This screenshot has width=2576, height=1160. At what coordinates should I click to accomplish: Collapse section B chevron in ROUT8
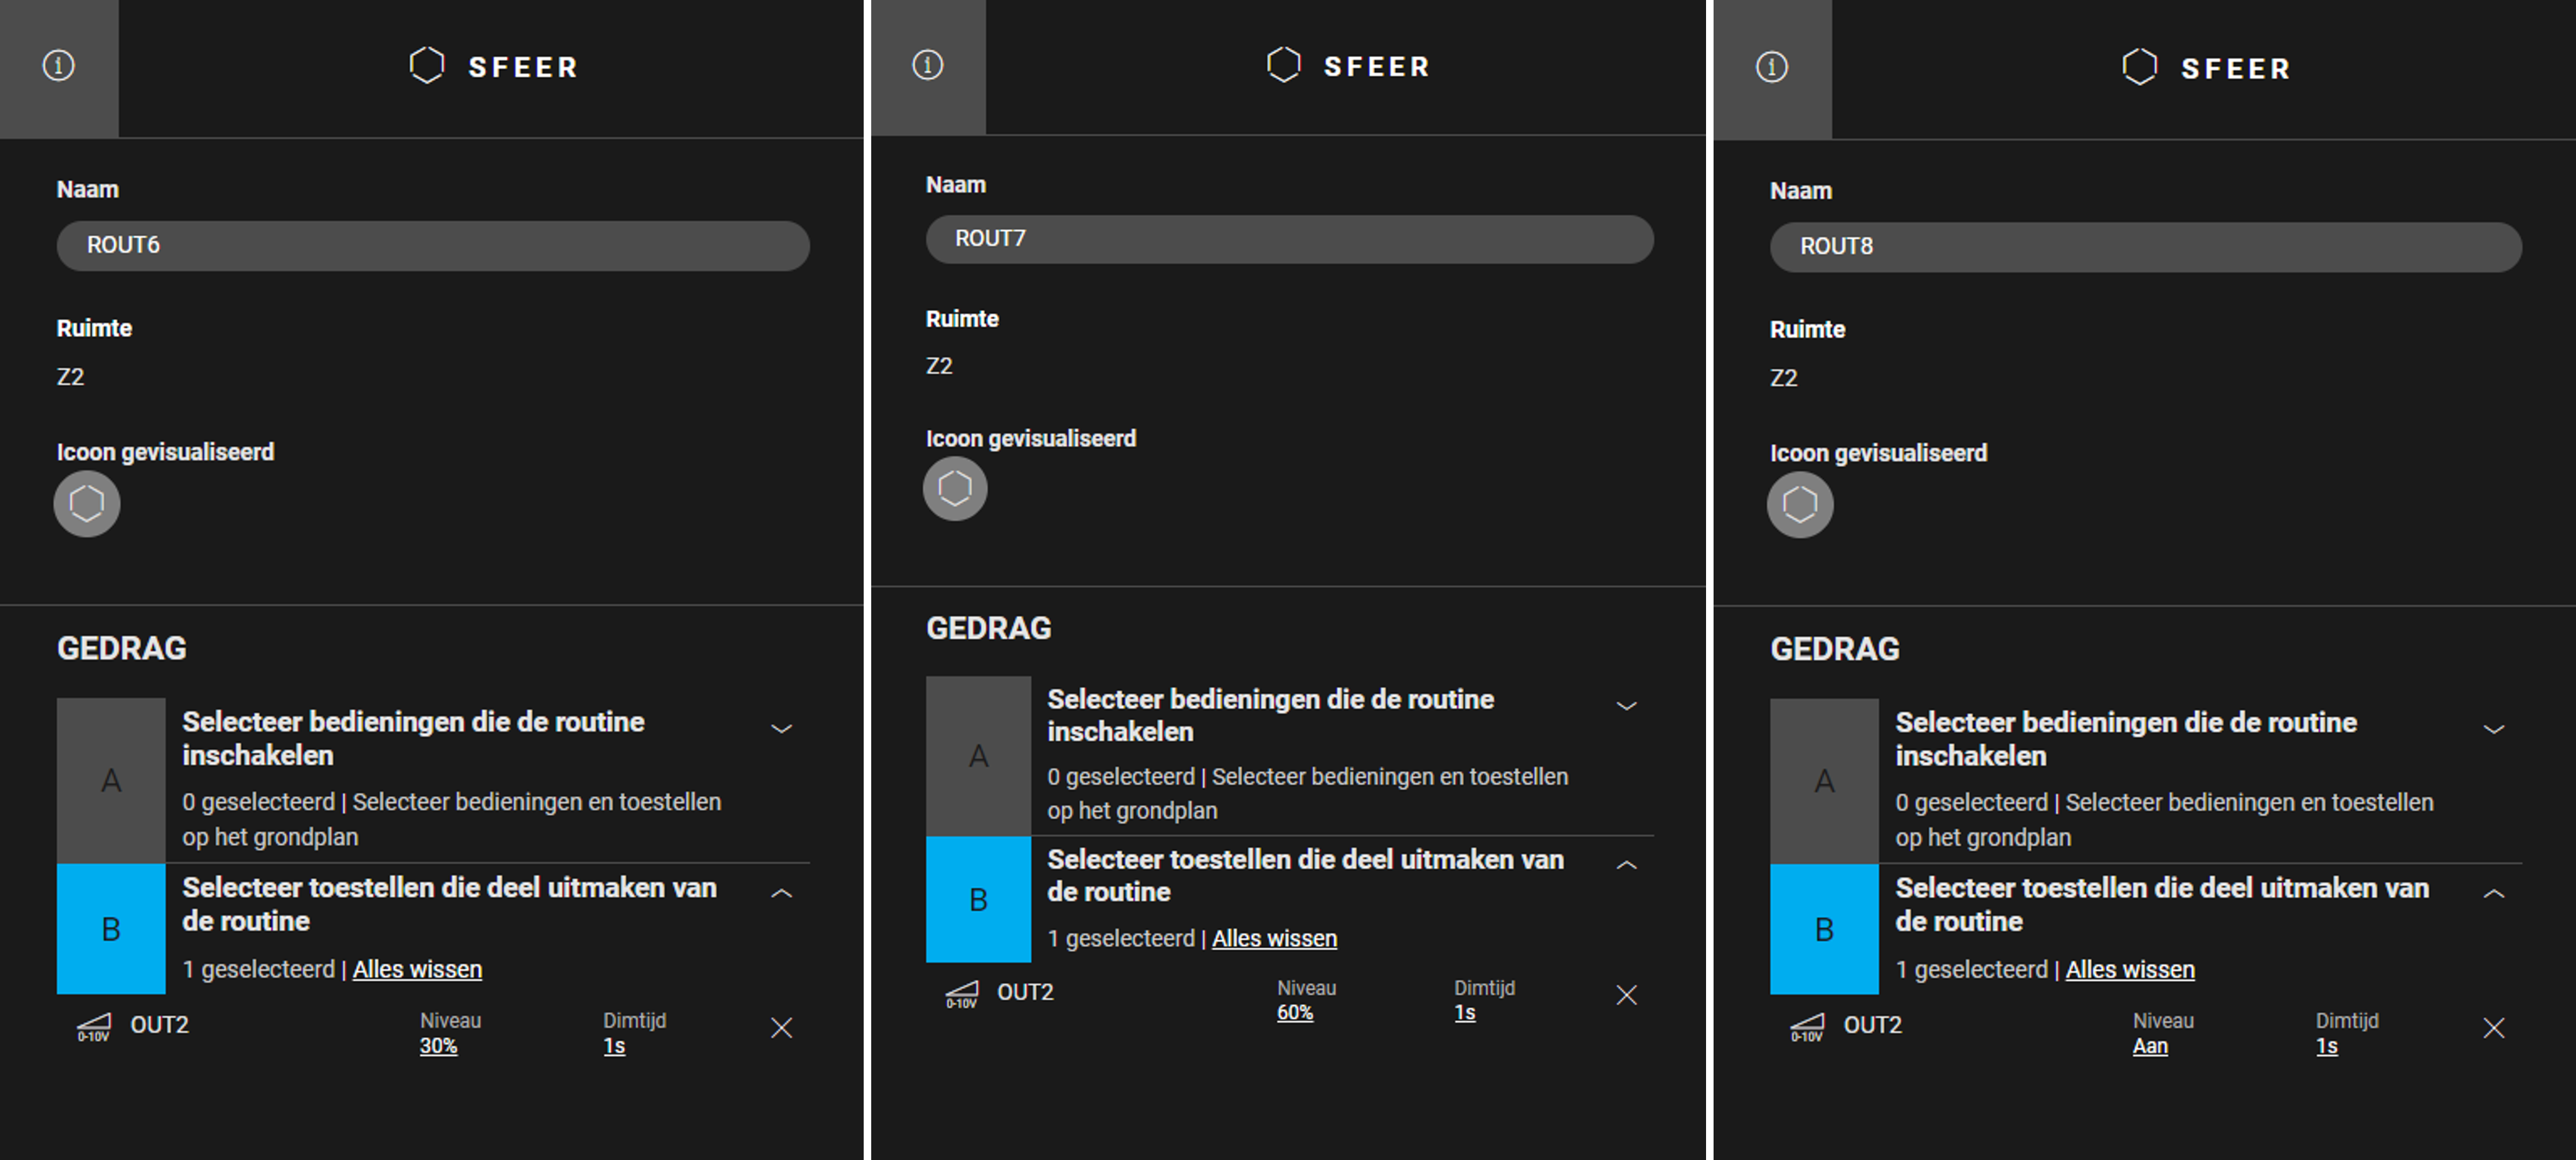(2494, 893)
